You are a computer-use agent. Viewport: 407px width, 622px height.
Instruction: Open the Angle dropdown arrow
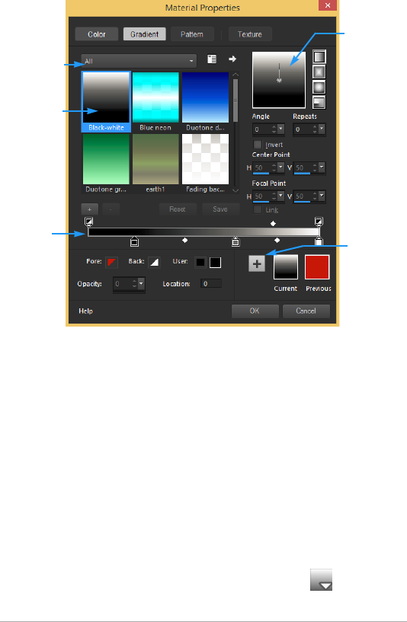pos(280,129)
